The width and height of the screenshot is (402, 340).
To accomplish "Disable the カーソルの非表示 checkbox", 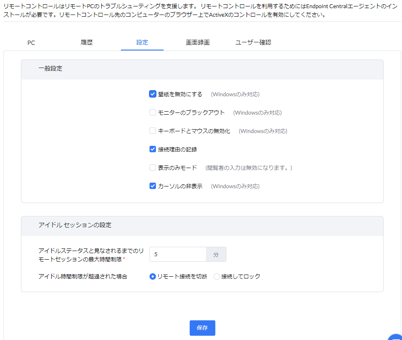I will pos(153,186).
